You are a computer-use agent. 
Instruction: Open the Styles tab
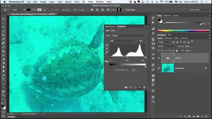[176, 16]
